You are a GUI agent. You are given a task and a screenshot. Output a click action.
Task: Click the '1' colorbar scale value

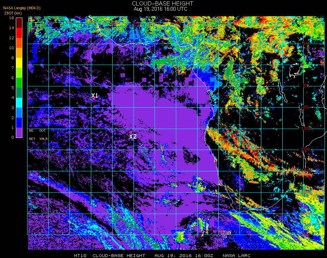click(x=13, y=128)
